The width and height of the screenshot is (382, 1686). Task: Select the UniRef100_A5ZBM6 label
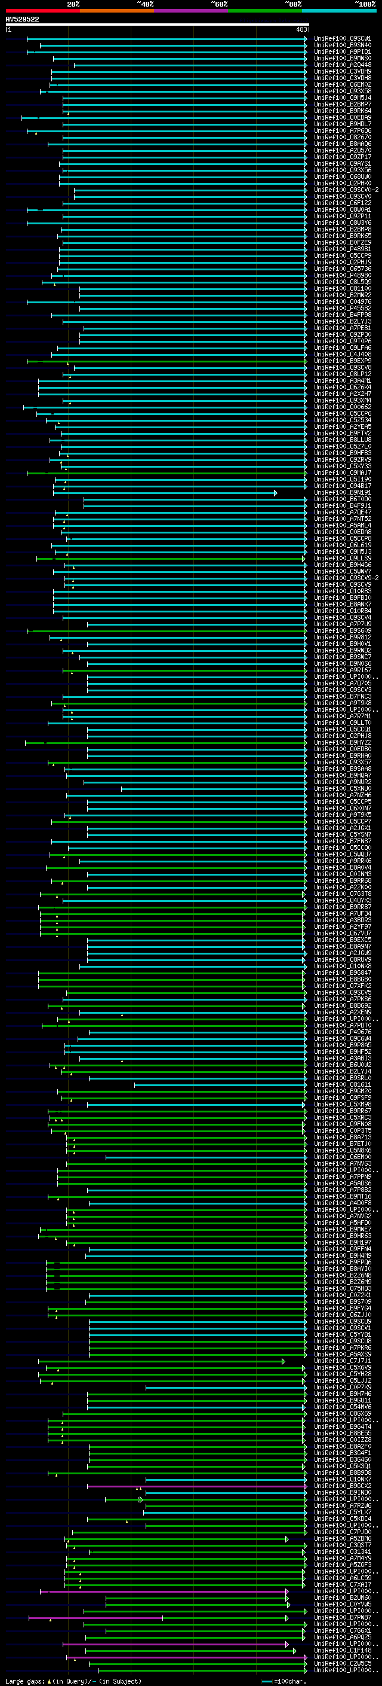pos(342,1539)
